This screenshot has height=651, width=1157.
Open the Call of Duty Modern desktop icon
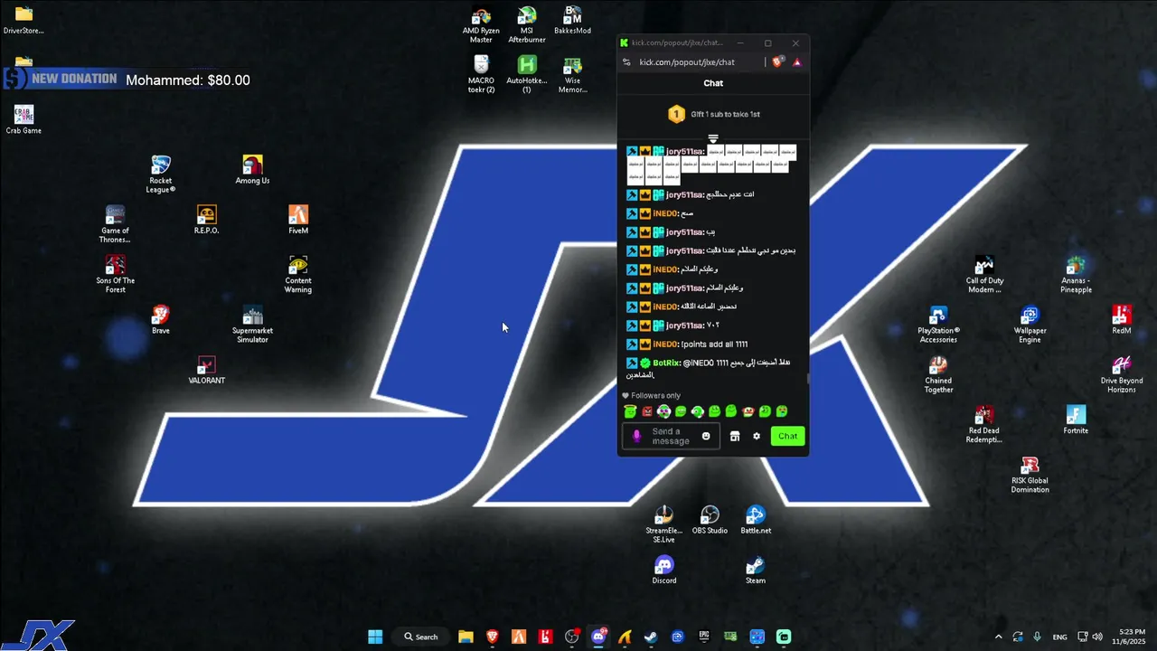point(984,273)
